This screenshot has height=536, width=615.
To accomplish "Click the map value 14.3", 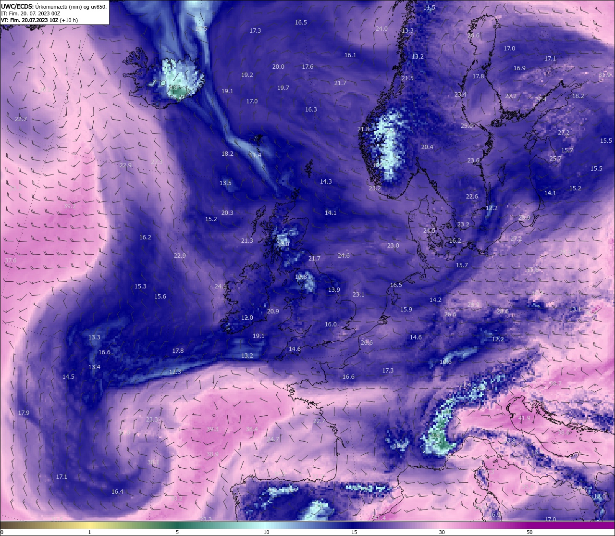I will tap(326, 182).
